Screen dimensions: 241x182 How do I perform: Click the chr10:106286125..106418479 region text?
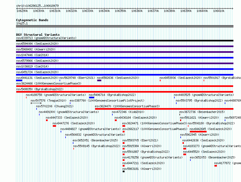click(x=37, y=6)
